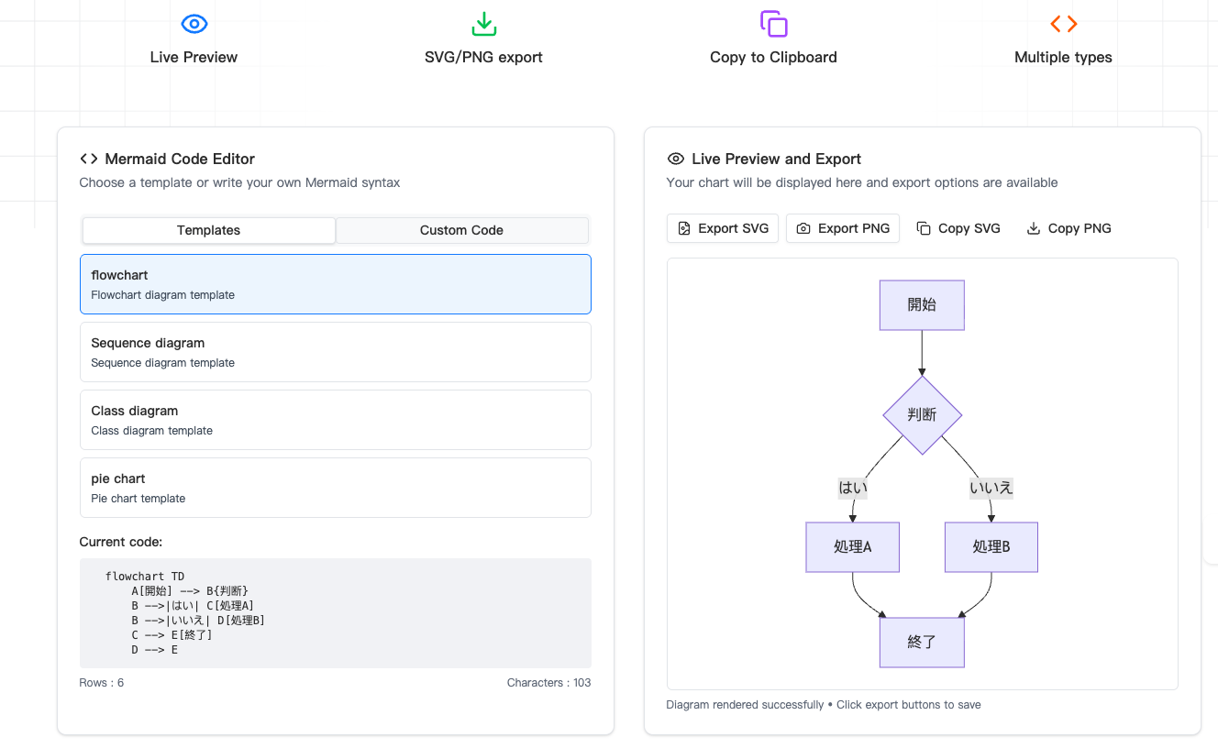Click the Copy to Clipboard icon

pos(773,24)
